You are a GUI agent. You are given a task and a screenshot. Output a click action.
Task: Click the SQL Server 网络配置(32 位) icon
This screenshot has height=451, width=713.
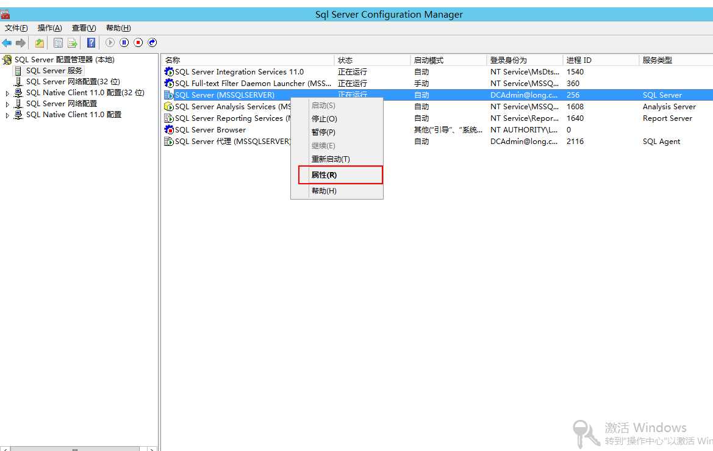(18, 81)
